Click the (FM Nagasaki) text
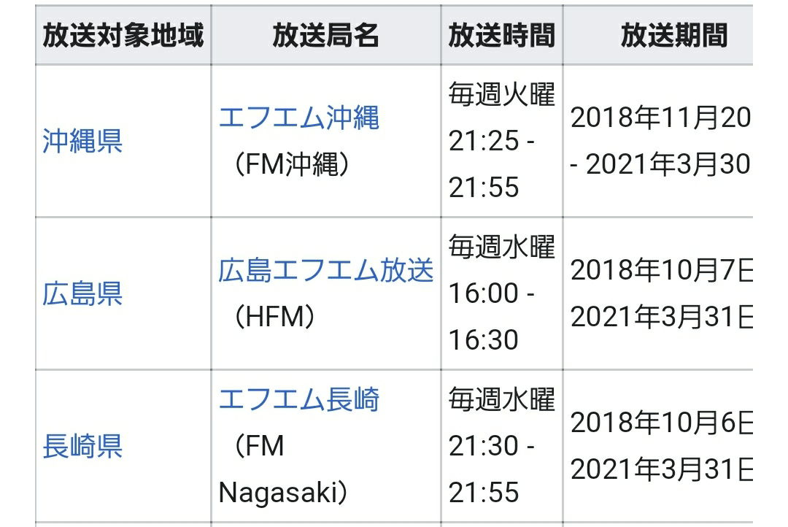Image resolution: width=788 pixels, height=527 pixels. point(283,469)
